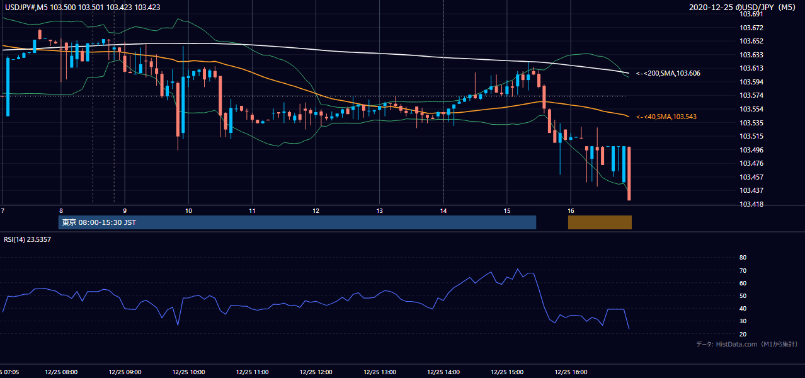The width and height of the screenshot is (805, 378).
Task: Click price axis label 103.672
Action: tap(751, 28)
